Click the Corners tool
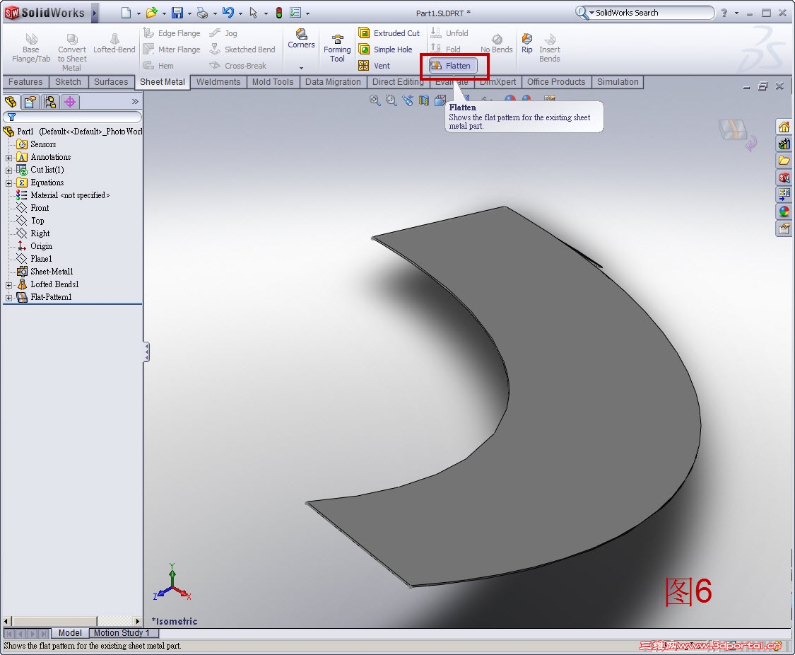Screen dimensions: 795x655 coord(301,39)
